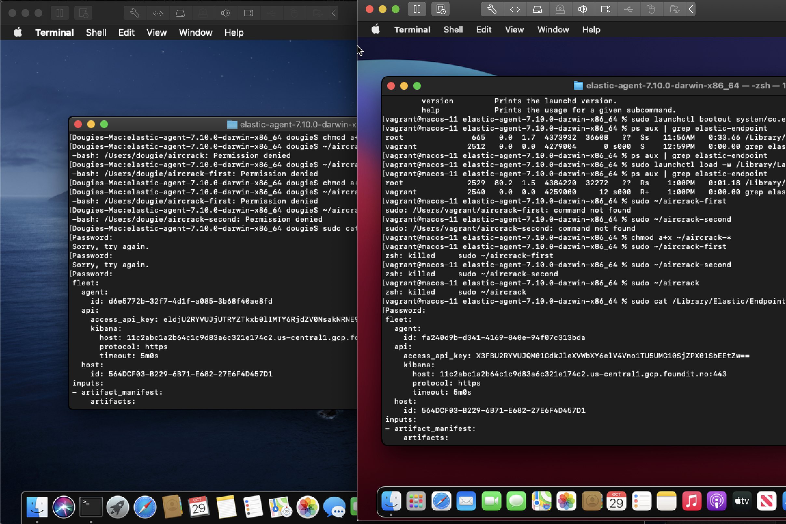Collapse vagrant VM toolbar with chevron arrow
This screenshot has height=524, width=786.
coord(691,9)
